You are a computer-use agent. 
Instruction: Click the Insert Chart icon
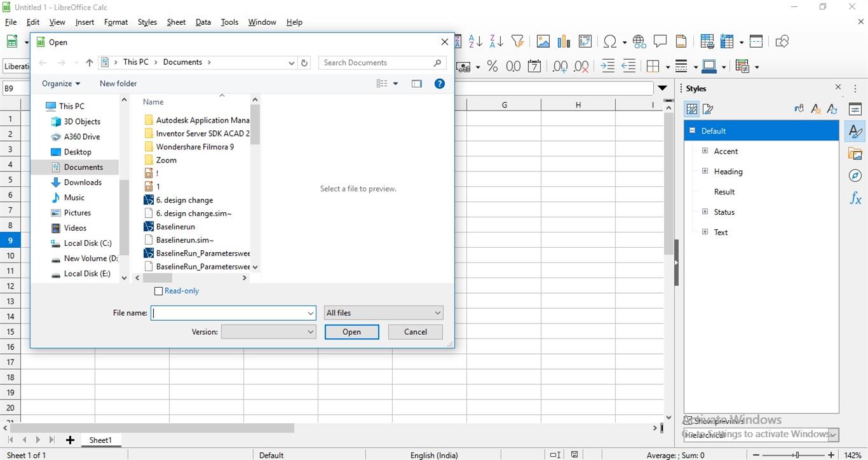tap(564, 41)
